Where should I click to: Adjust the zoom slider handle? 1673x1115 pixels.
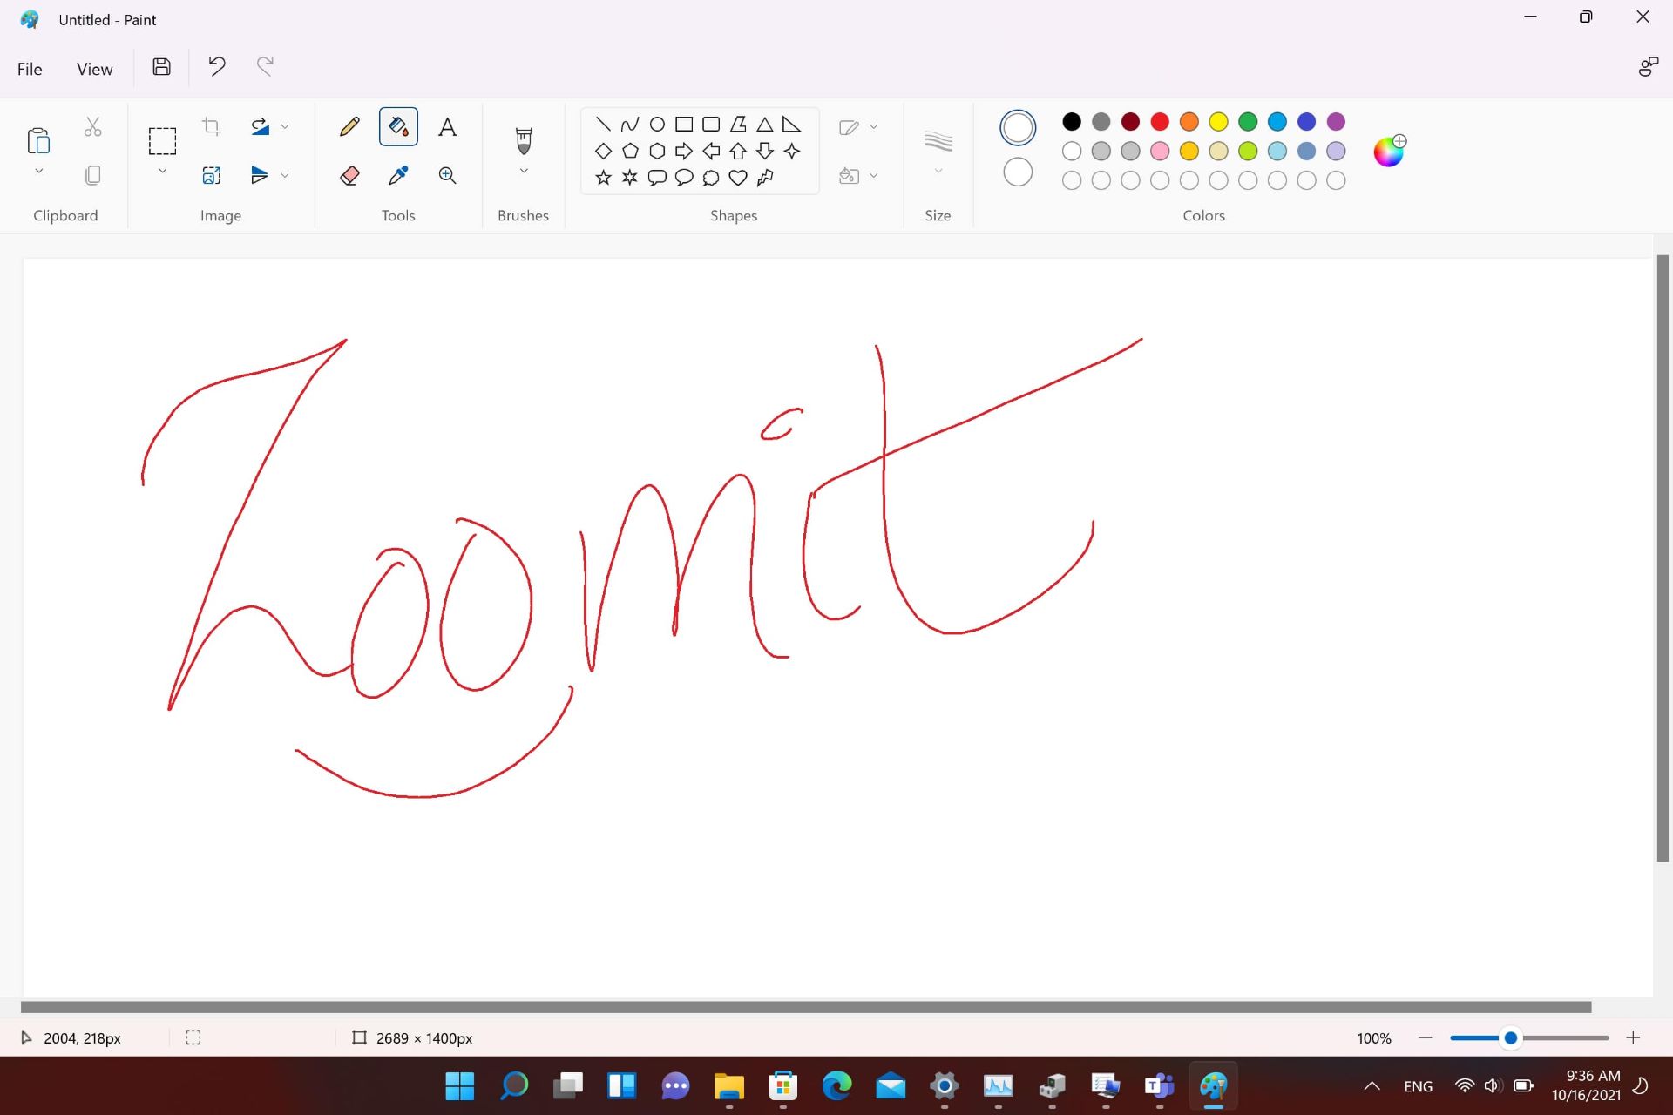click(x=1511, y=1037)
